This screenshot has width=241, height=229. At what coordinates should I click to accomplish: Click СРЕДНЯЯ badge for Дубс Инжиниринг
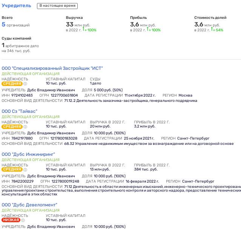(12, 169)
